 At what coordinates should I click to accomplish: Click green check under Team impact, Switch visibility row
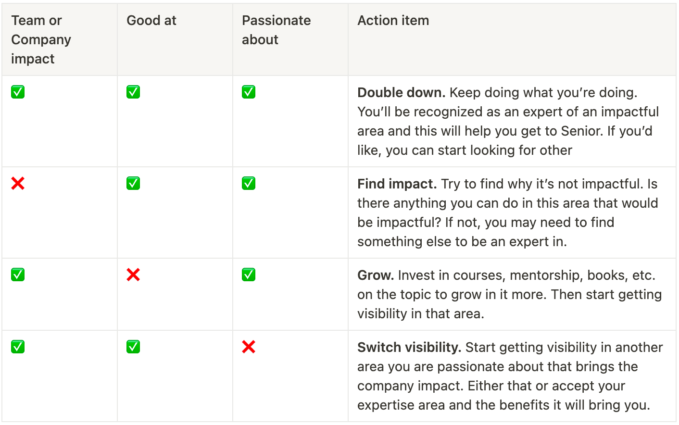click(18, 347)
